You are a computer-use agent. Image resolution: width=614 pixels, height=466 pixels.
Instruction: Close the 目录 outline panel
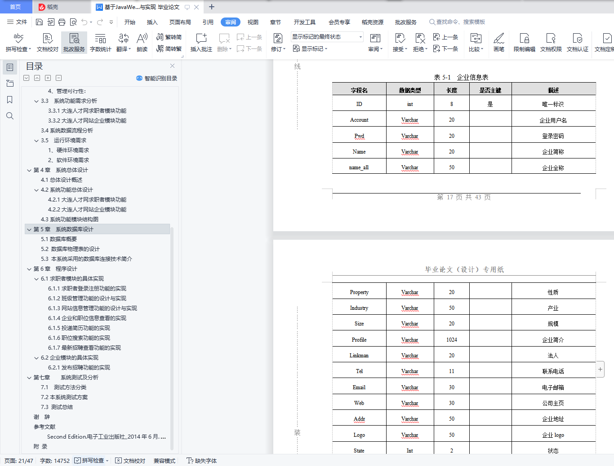pos(172,66)
